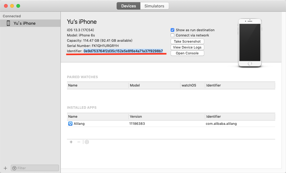286x173 pixels.
Task: Click Installed Apps Identifier column header
Action: 240,116
